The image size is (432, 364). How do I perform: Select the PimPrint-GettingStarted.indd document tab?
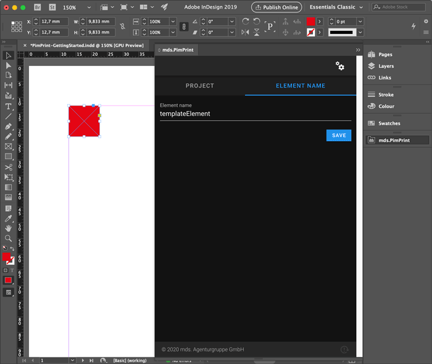coord(87,46)
